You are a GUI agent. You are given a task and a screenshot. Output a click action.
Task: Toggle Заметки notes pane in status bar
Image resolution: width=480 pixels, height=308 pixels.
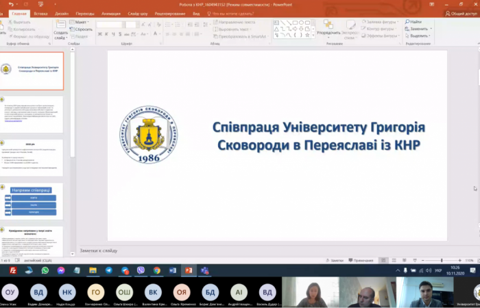point(335,260)
